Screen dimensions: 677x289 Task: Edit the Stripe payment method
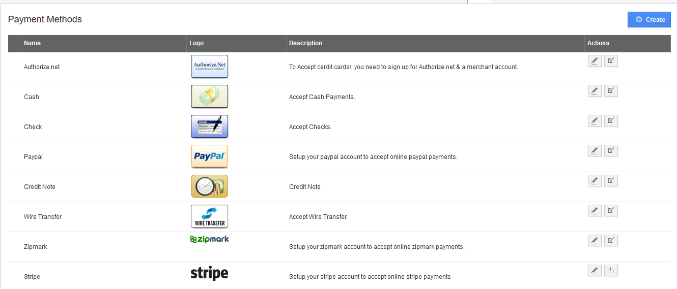[x=594, y=271]
